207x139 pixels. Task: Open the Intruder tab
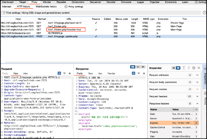click(47, 2)
